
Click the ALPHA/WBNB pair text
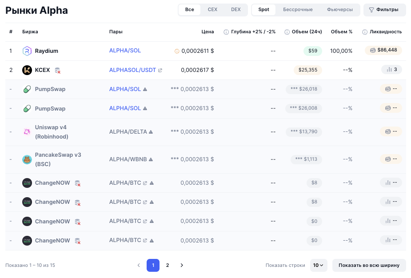(x=128, y=159)
